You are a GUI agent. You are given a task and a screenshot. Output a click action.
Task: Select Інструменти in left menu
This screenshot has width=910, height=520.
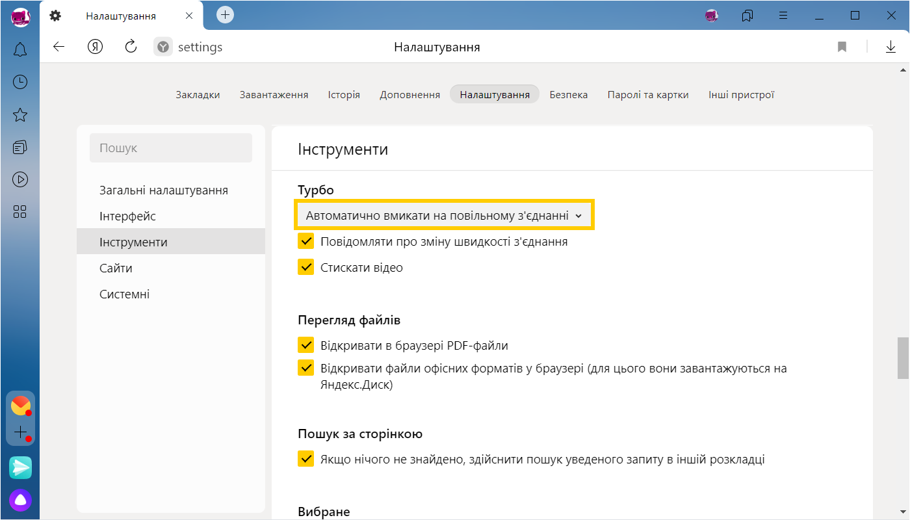coord(171,242)
